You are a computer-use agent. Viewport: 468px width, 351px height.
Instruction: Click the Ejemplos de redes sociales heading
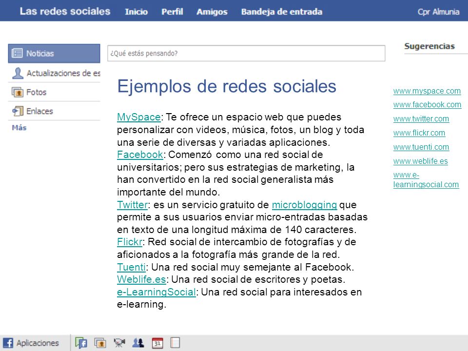[x=227, y=87]
